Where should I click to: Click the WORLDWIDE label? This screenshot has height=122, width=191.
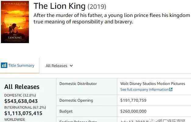pyautogui.click(x=14, y=120)
